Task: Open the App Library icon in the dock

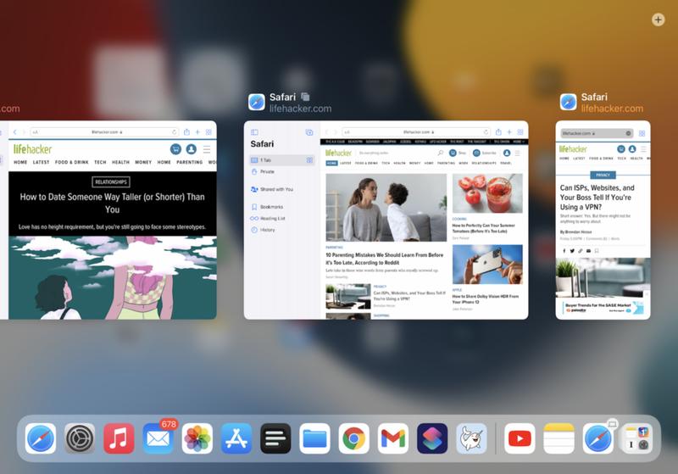Action: 636,438
